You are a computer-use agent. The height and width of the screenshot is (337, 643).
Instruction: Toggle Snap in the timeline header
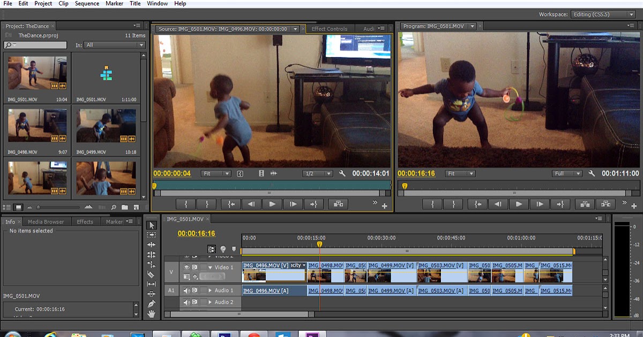pos(212,248)
